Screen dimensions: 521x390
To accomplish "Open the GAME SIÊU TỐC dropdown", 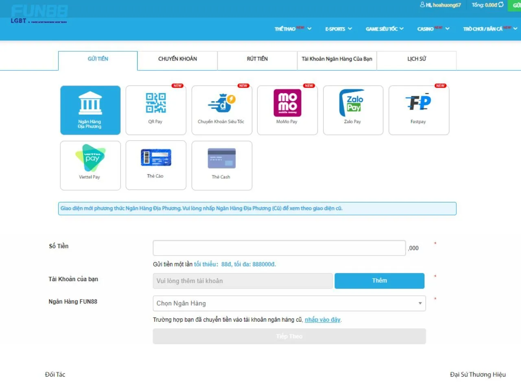I will 385,29.
